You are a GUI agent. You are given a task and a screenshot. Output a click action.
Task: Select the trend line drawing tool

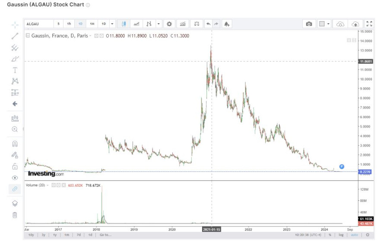click(15, 36)
